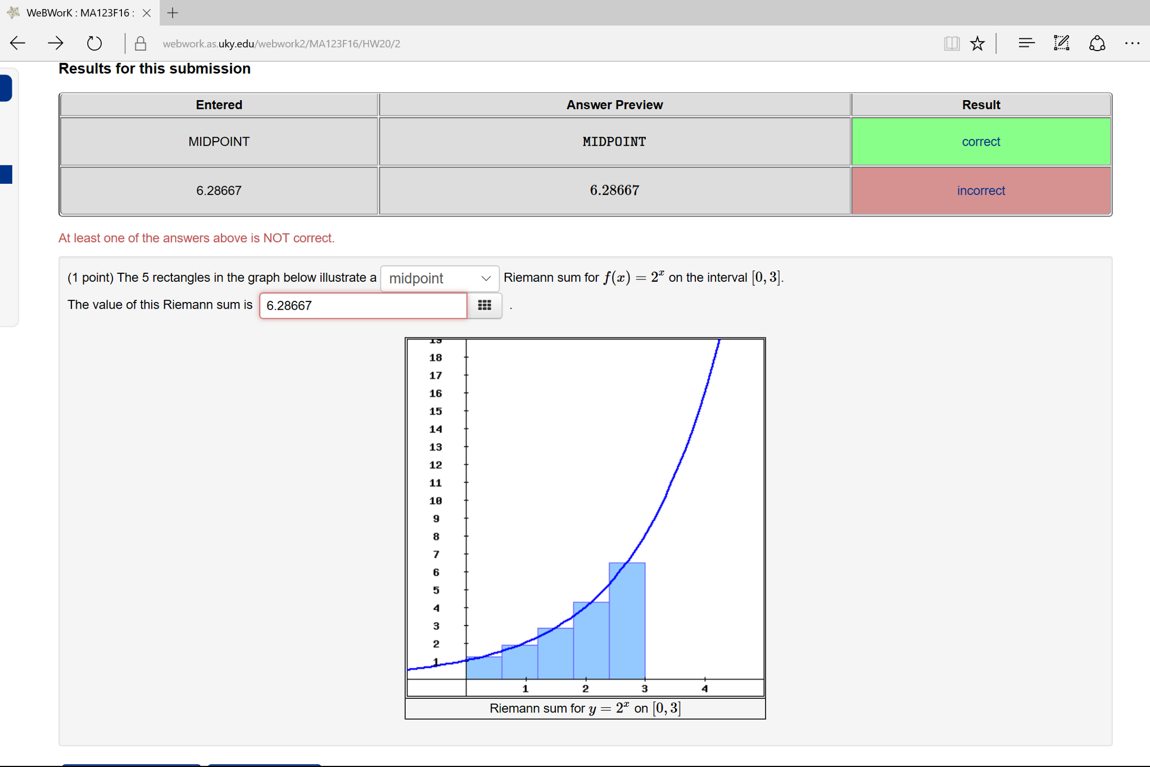Close the WeBWorK browser tab
This screenshot has width=1150, height=767.
146,12
